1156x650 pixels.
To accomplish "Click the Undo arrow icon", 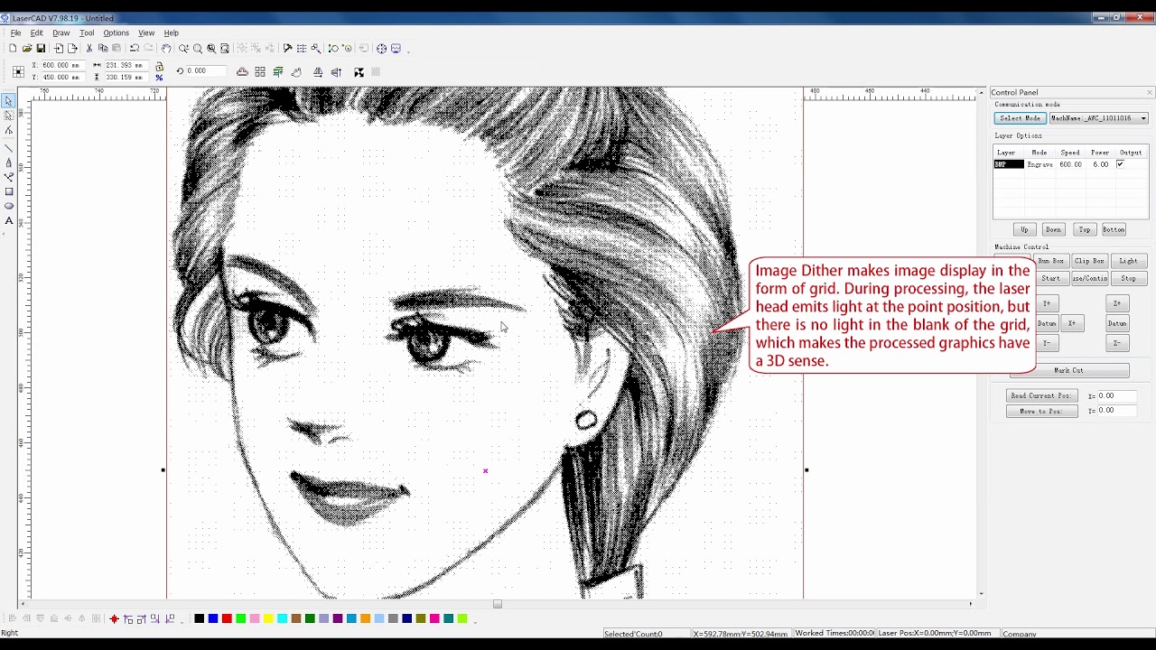I will pos(135,48).
